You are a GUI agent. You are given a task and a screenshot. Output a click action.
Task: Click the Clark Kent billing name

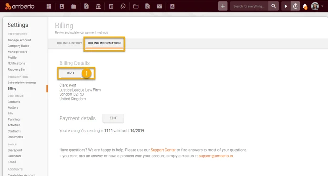pos(68,85)
